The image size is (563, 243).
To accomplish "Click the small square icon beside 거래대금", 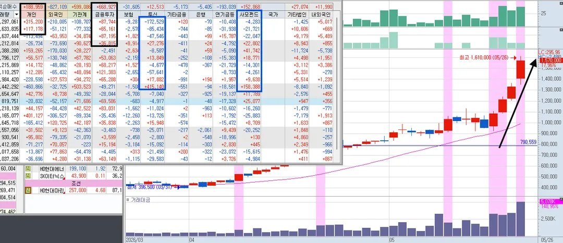I will (127, 200).
